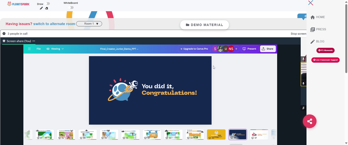Click the Final_Creator_Junior_Demo_PPT title
This screenshot has height=145, width=348.
pyautogui.click(x=119, y=49)
